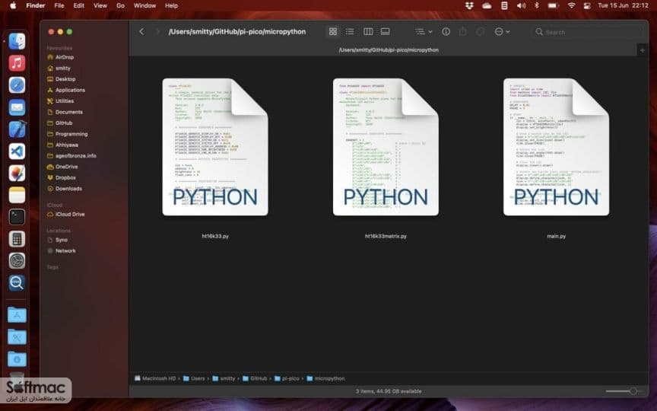Go back with the left chevron
Screen dimensions: 657x411
[x=141, y=31]
